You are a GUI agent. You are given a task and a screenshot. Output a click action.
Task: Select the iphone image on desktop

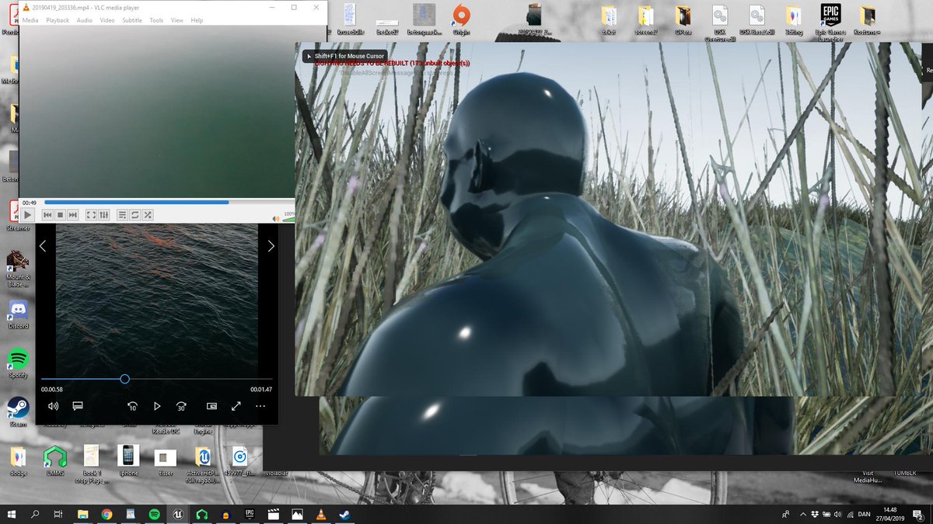pos(128,460)
